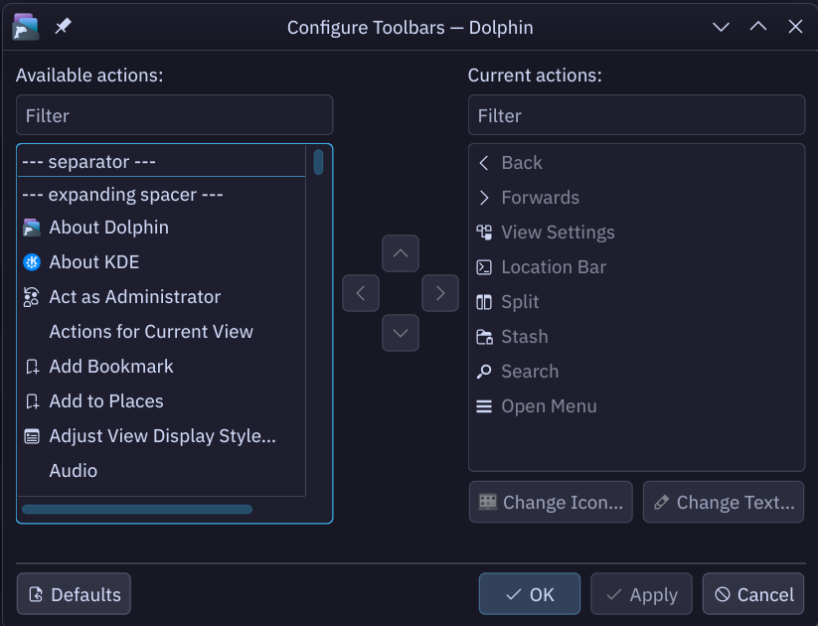Move selected action down with the down arrow

401,333
